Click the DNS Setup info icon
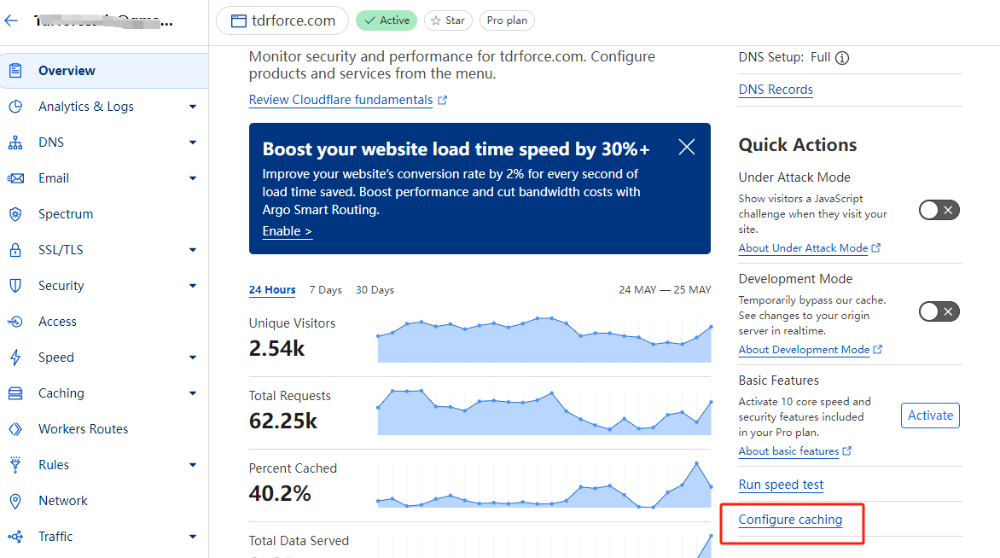Image resolution: width=1000 pixels, height=558 pixels. (x=842, y=58)
